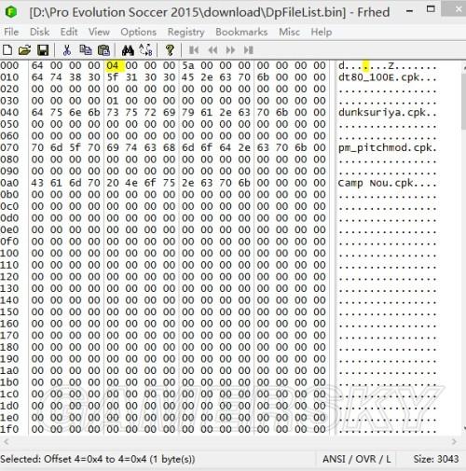Click the 5f byte in row 010
This screenshot has height=471, width=466.
click(113, 77)
